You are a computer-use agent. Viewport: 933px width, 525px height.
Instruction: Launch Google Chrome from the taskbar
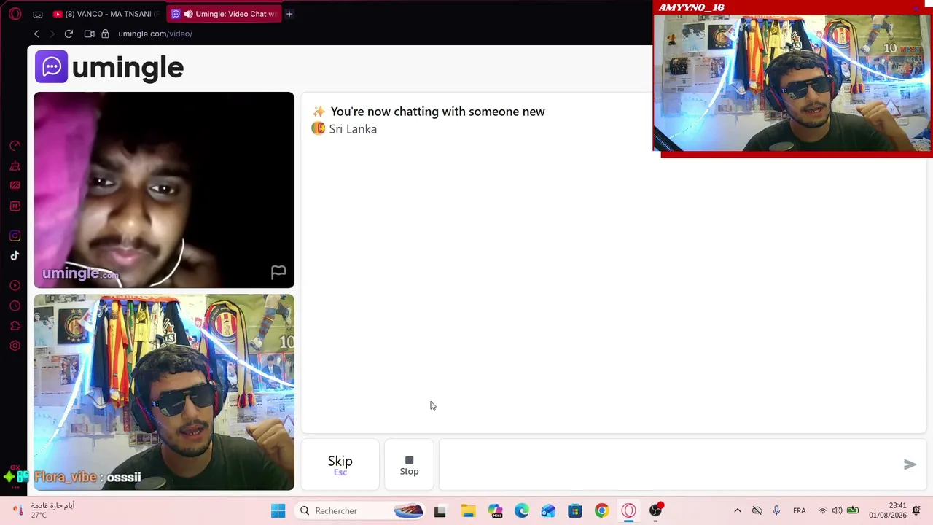pyautogui.click(x=601, y=511)
